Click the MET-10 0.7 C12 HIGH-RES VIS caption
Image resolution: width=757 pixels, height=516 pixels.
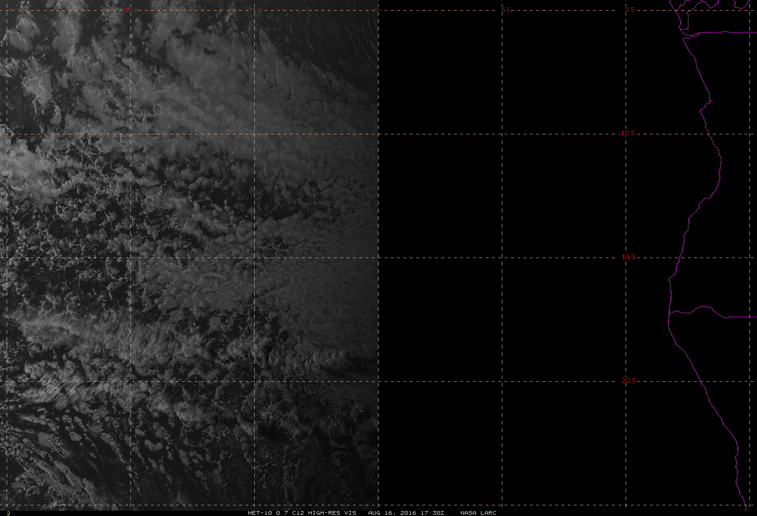tap(302, 512)
